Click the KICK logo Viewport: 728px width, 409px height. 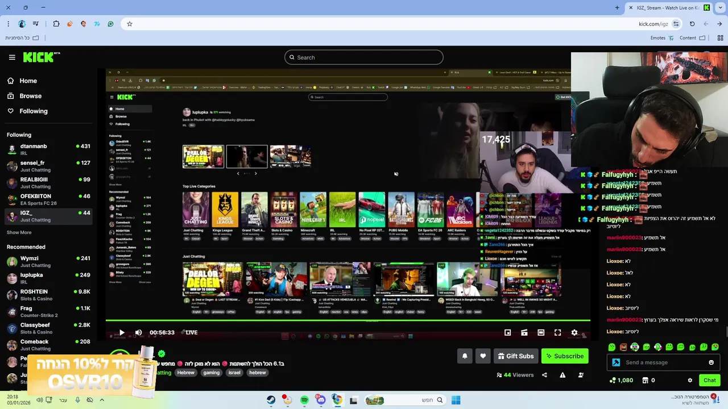point(41,57)
